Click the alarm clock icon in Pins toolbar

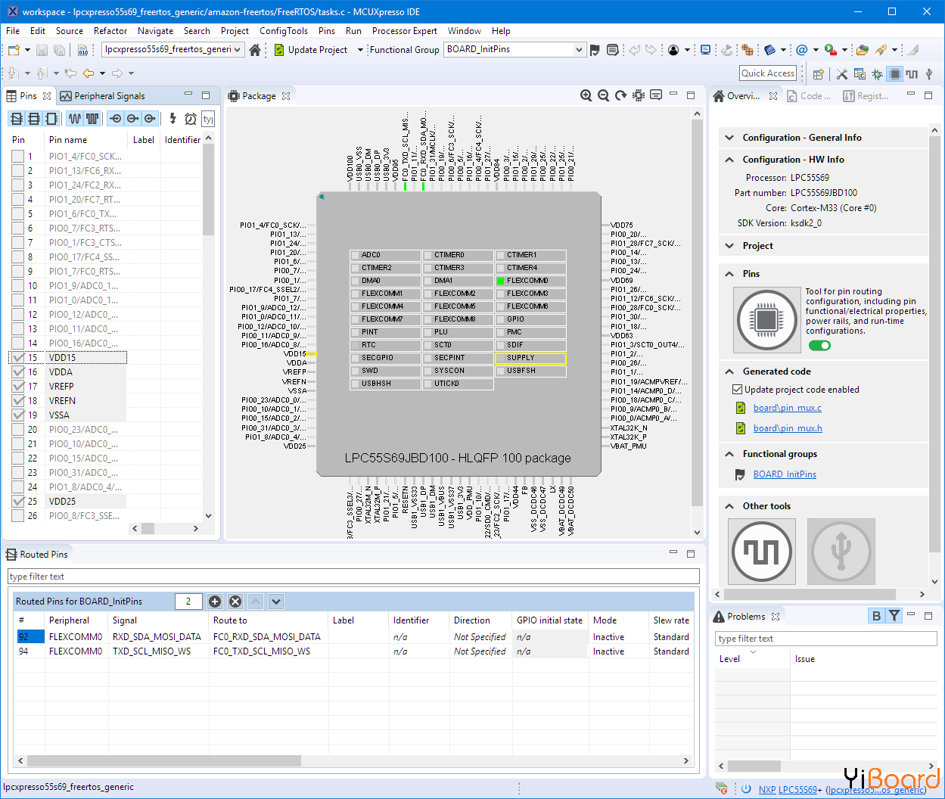tap(191, 119)
